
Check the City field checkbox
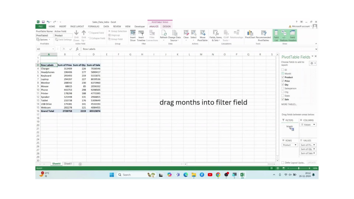(x=282, y=92)
